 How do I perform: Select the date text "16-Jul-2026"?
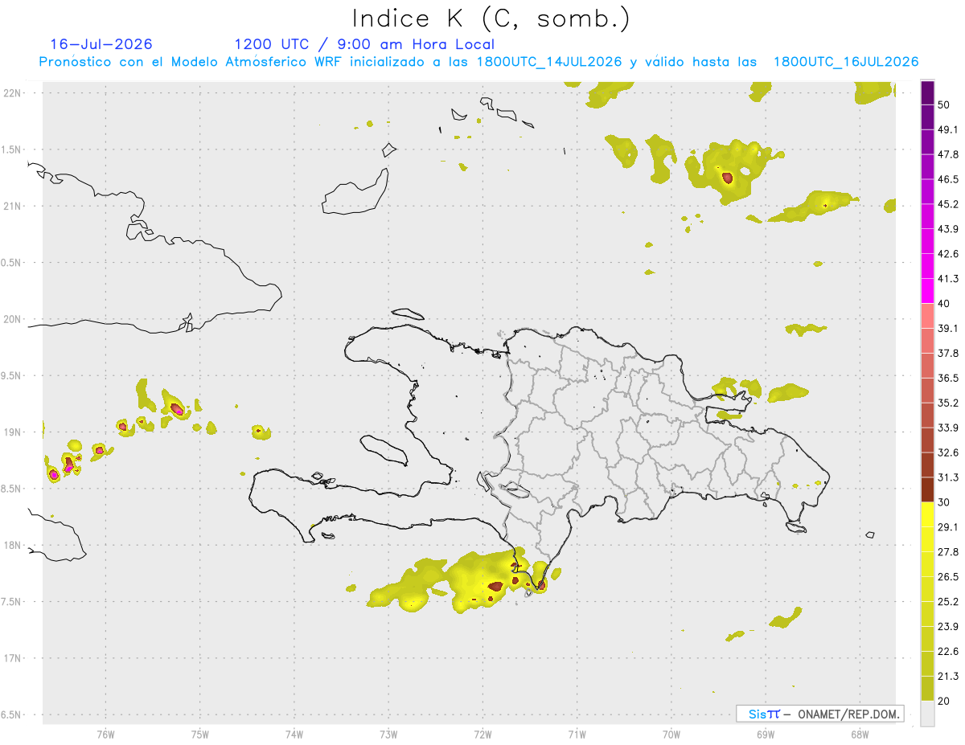pos(101,44)
